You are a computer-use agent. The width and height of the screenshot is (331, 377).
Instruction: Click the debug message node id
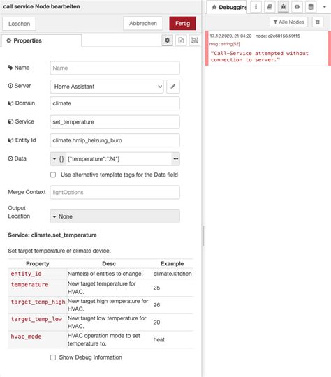278,36
